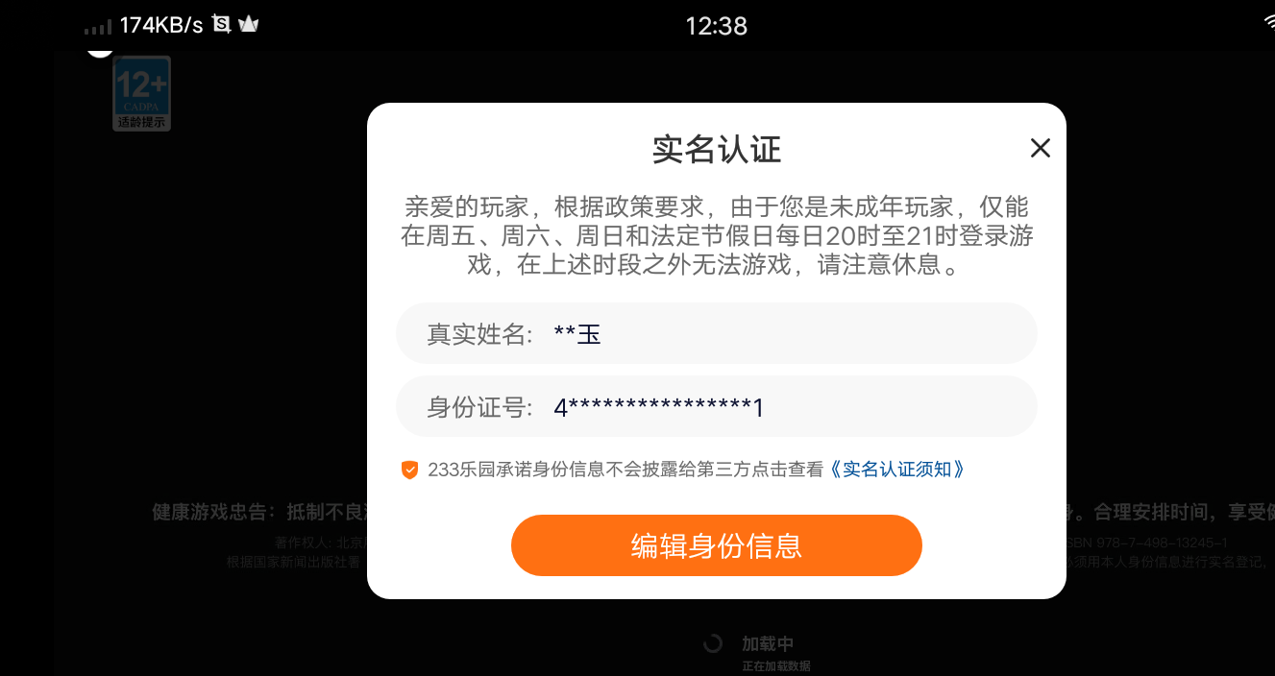Tap the 12+ 适龄提示 age rating icon
This screenshot has height=676, width=1275.
[x=142, y=93]
